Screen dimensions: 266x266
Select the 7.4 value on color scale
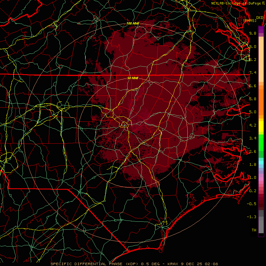tap(253, 73)
